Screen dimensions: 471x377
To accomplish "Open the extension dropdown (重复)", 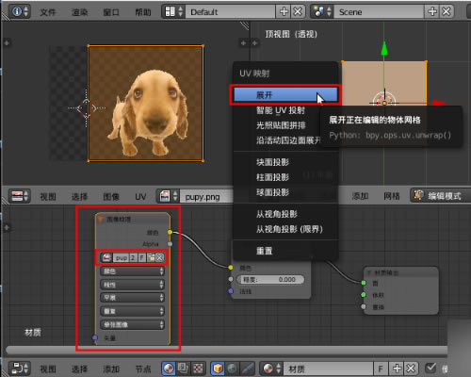I will point(132,311).
